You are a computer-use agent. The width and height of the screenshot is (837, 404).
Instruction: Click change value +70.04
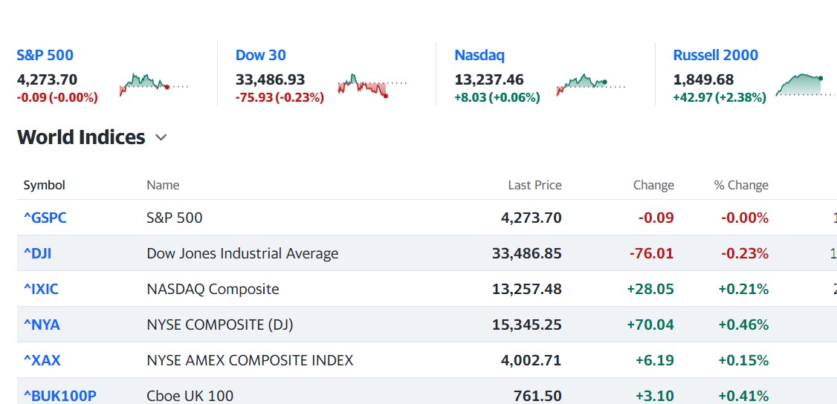650,325
